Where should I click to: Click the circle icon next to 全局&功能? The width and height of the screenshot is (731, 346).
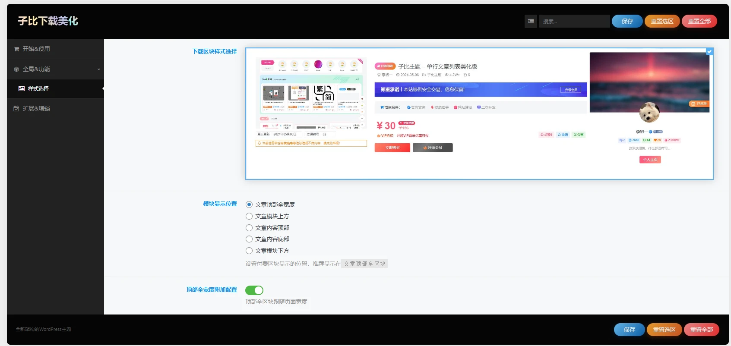16,69
